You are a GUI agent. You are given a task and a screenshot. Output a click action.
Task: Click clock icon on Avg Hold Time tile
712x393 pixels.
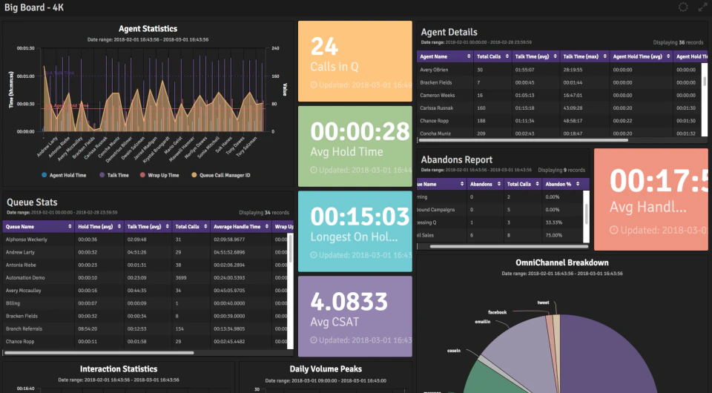[313, 171]
